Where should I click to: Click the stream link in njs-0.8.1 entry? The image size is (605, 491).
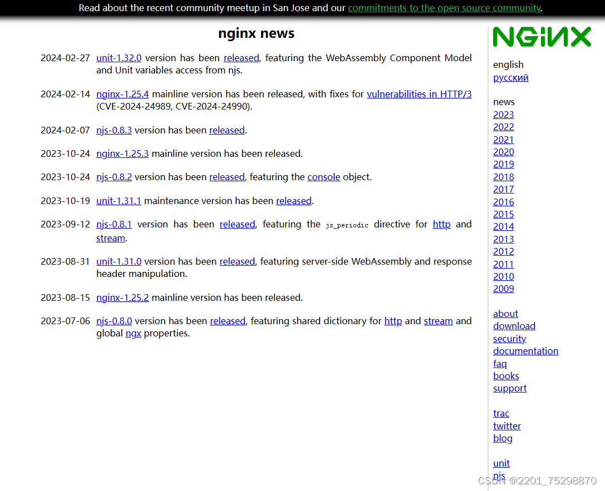(111, 238)
